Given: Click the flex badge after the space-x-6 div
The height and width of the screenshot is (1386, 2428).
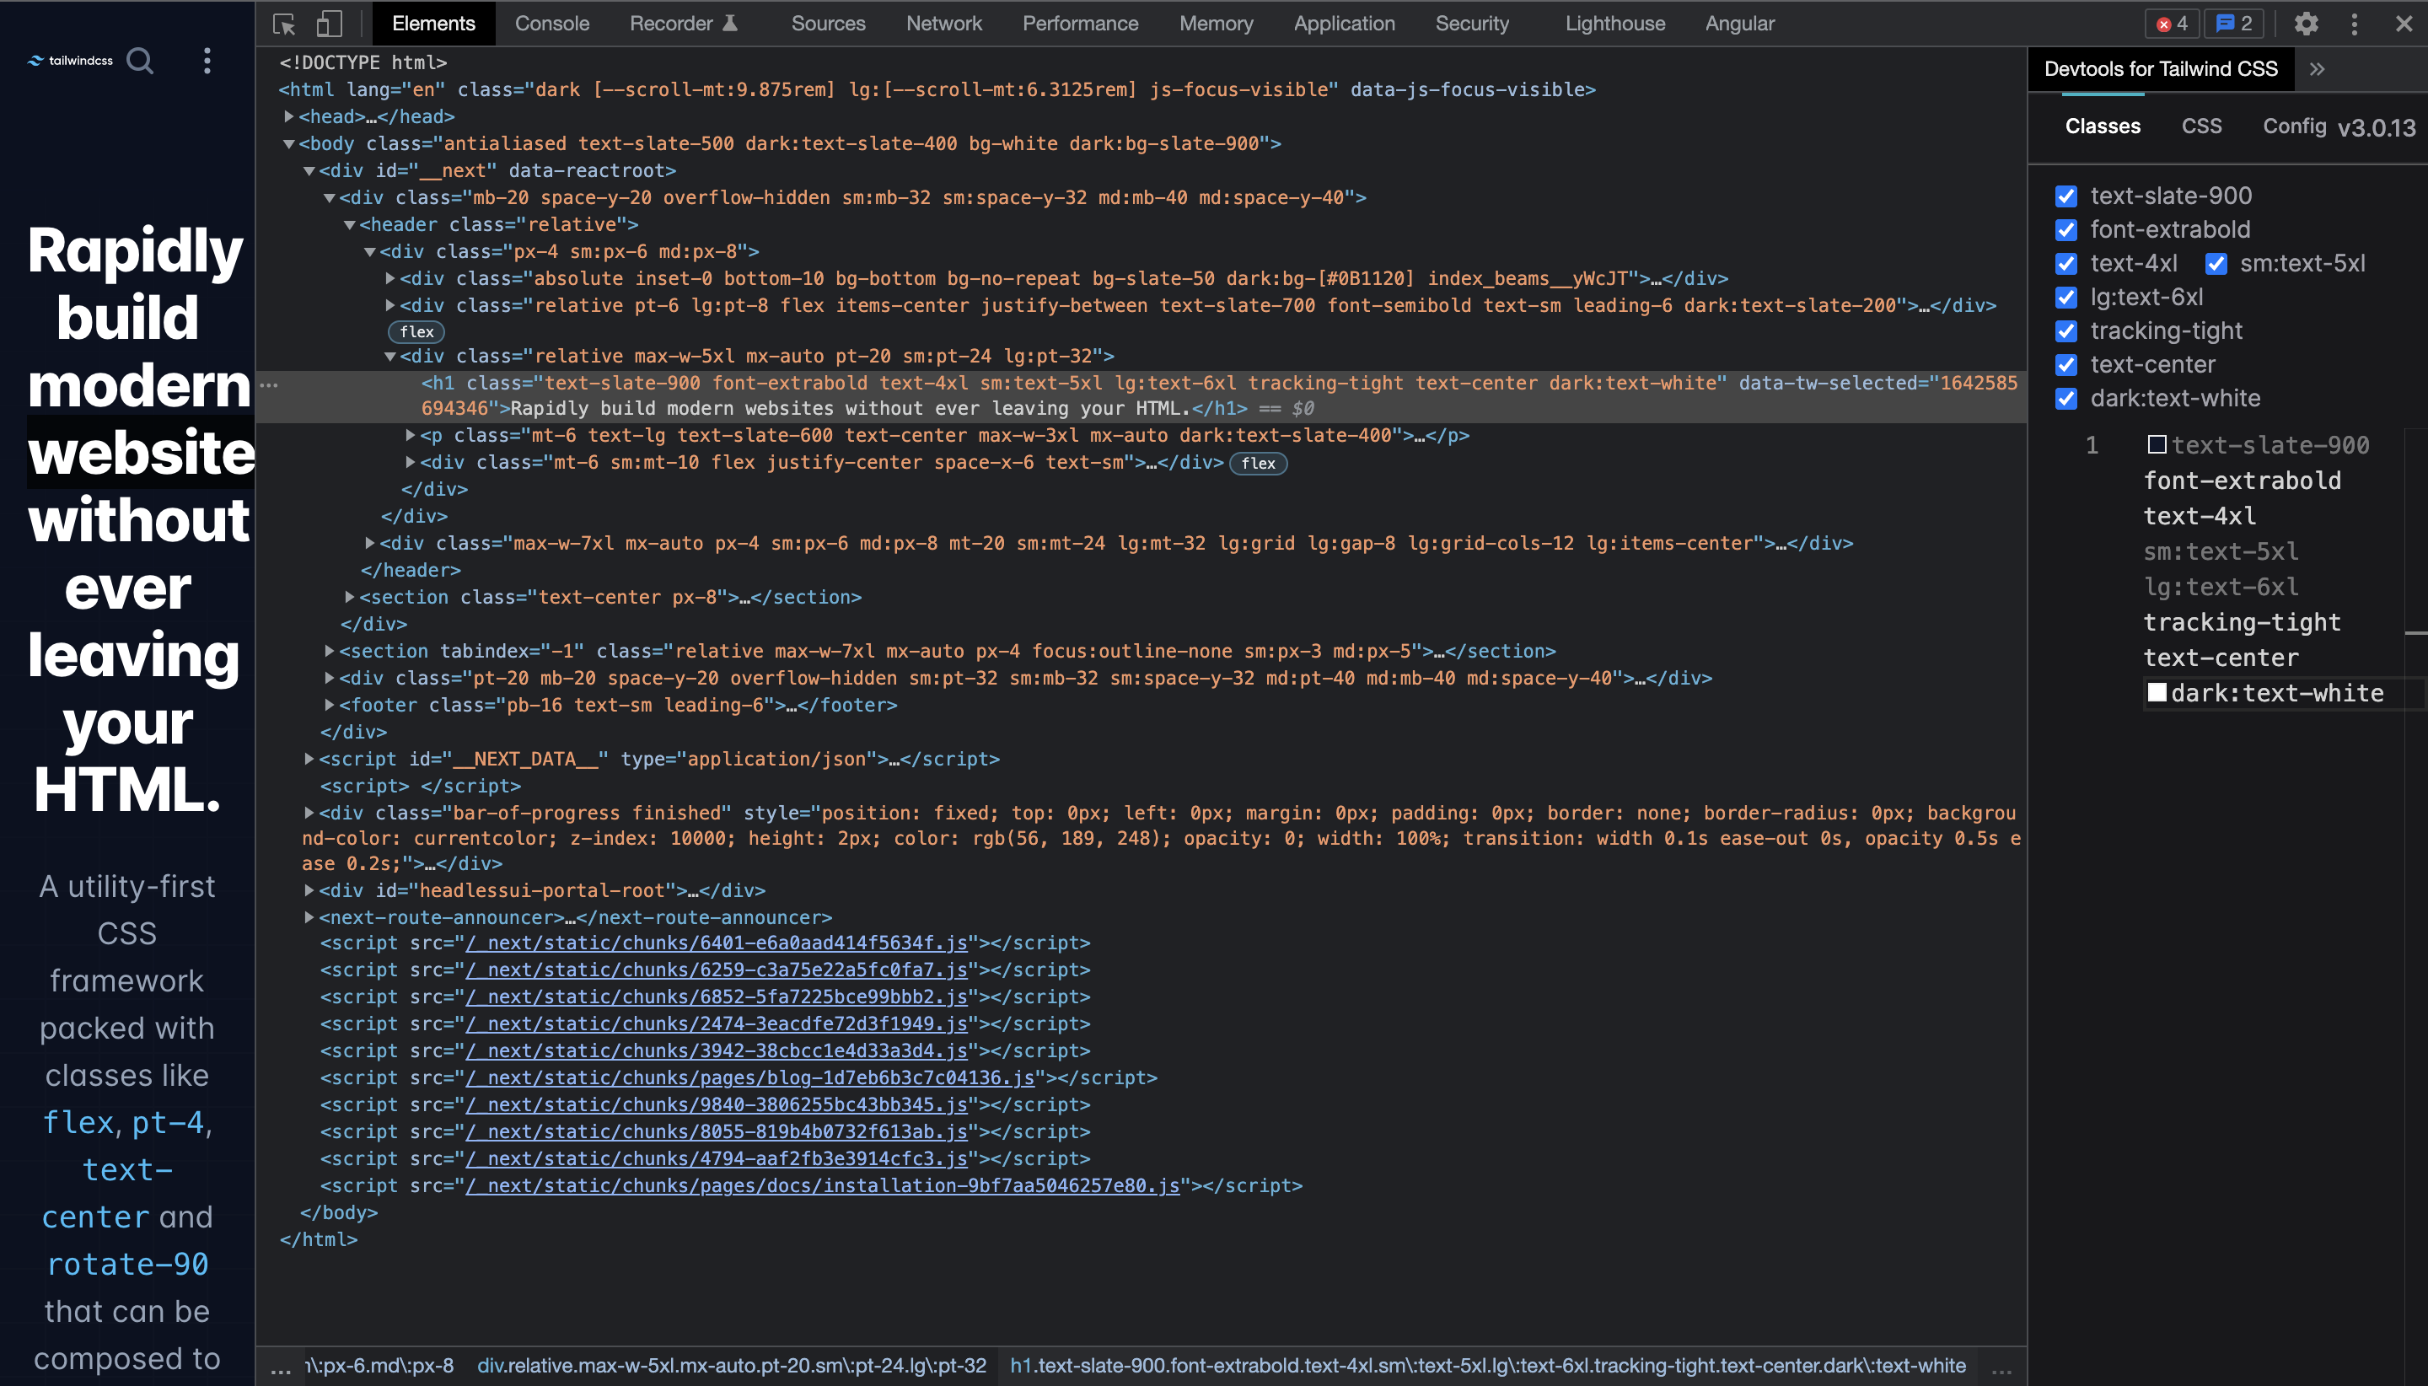Looking at the screenshot, I should [1258, 464].
